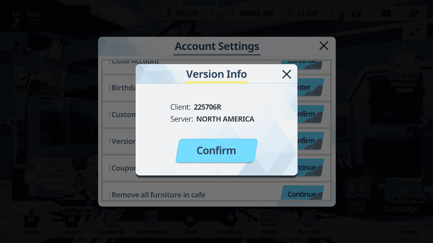Screen dimensions: 433x243
Task: Confirm the Version Info dialog
Action: pos(216,151)
